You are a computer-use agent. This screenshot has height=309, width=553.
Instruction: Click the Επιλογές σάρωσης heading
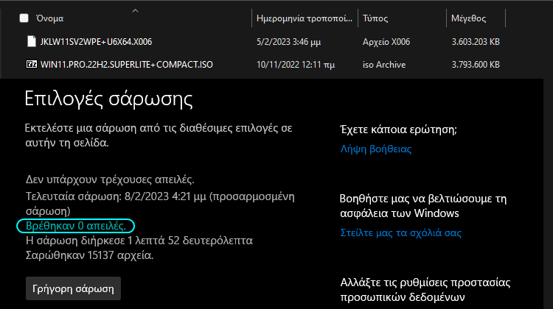[x=108, y=99]
